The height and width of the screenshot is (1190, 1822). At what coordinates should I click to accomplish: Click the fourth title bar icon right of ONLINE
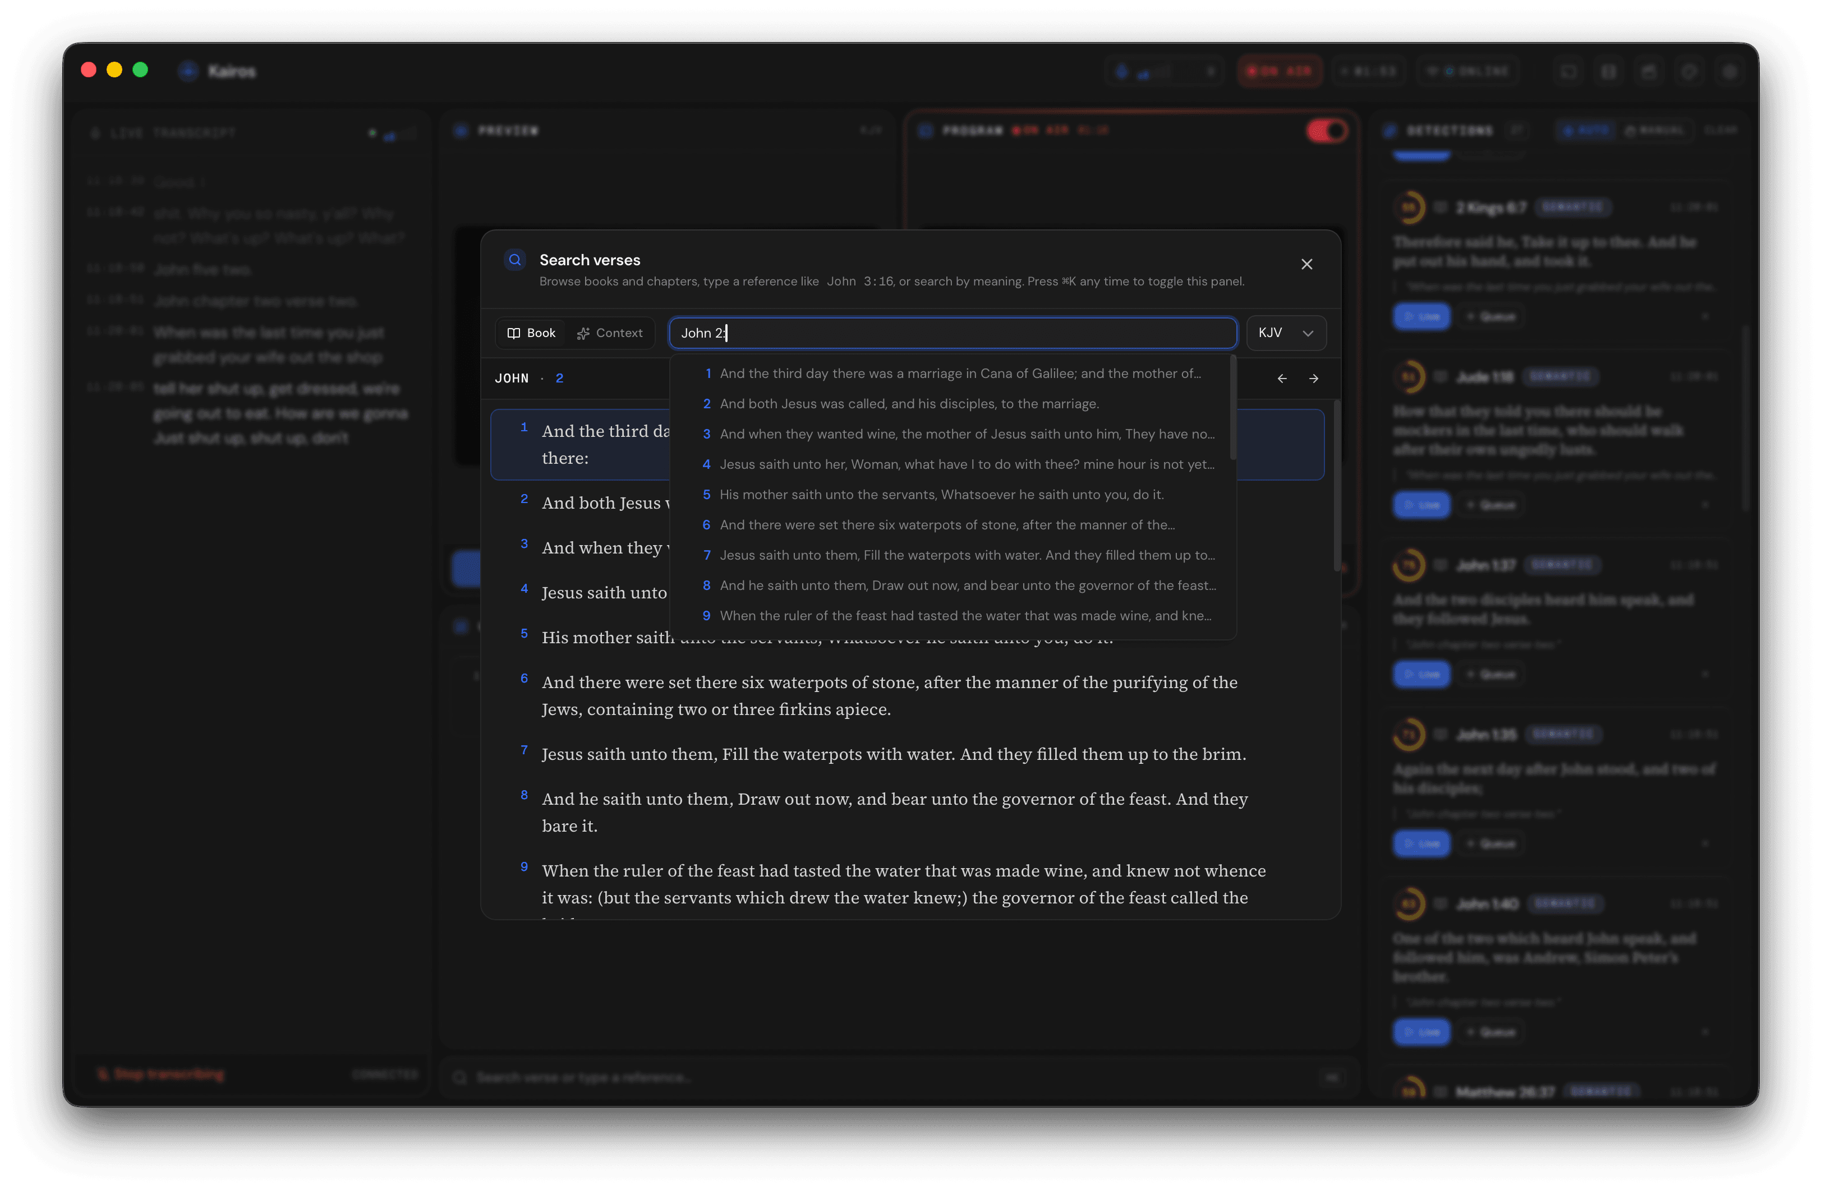[1689, 71]
